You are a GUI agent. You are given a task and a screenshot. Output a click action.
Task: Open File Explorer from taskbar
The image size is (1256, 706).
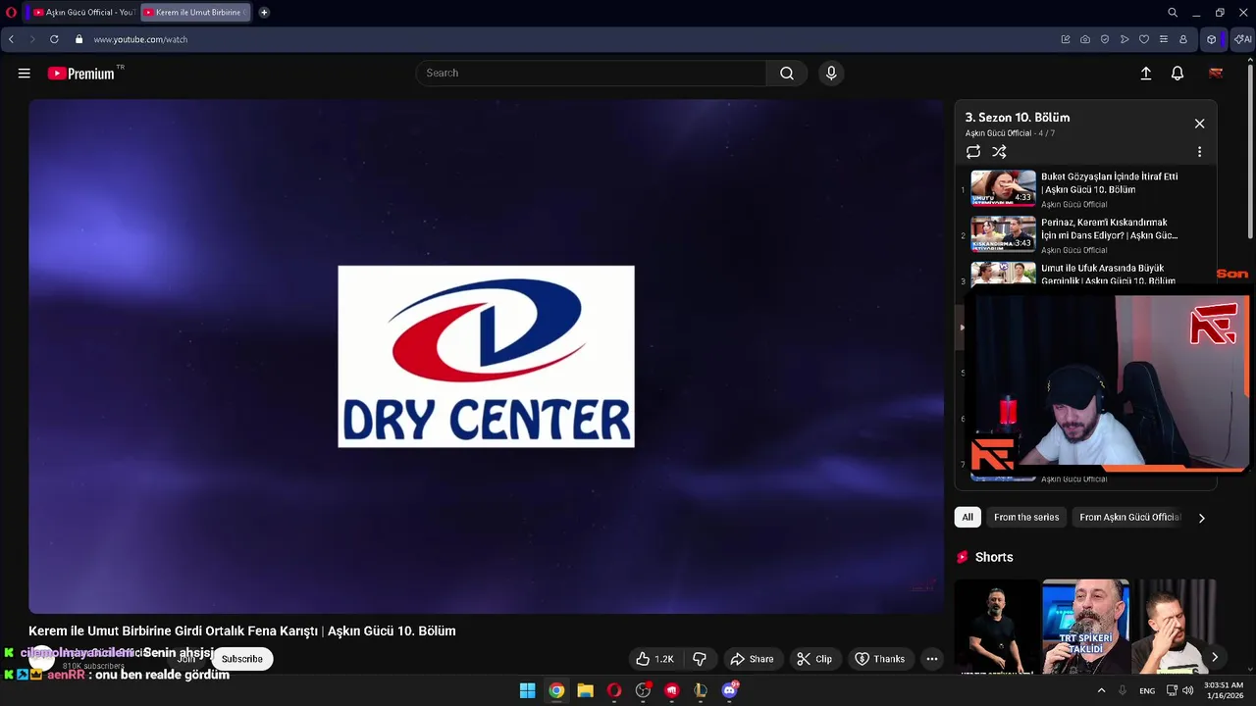click(585, 690)
